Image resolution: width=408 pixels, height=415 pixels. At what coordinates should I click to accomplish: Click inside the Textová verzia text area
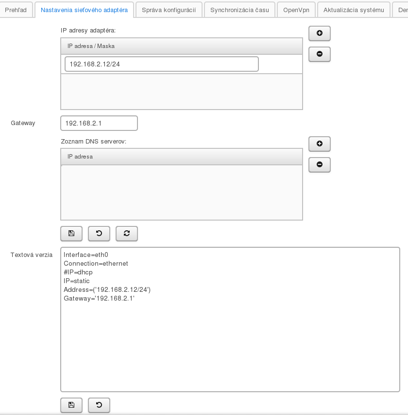coord(230,339)
